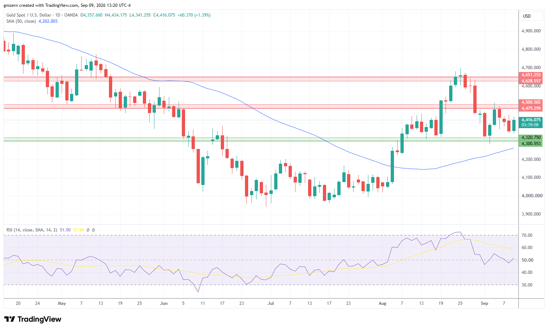Viewport: 548px width, 330px height.
Task: Click the current price tag 4,416.075 on the price axis
Action: [531, 120]
